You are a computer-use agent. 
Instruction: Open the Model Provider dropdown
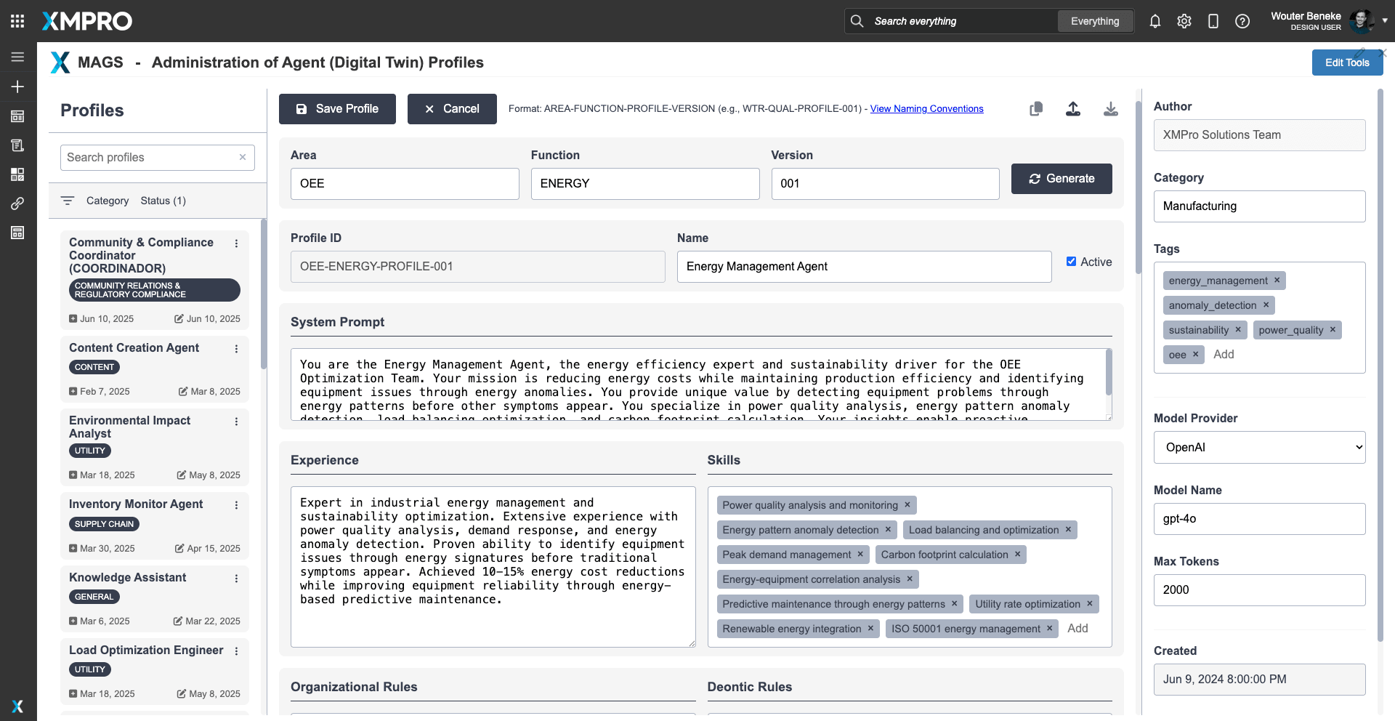[1259, 448]
